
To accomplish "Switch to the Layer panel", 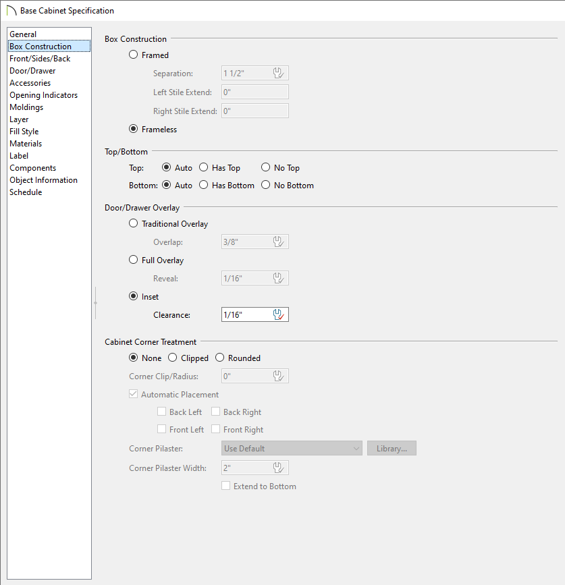I will click(x=49, y=119).
